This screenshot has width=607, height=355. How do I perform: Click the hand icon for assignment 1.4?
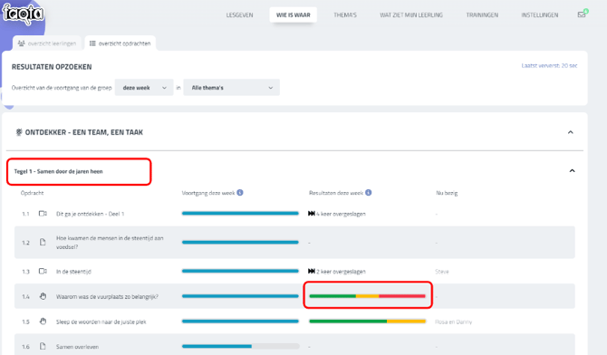[43, 296]
